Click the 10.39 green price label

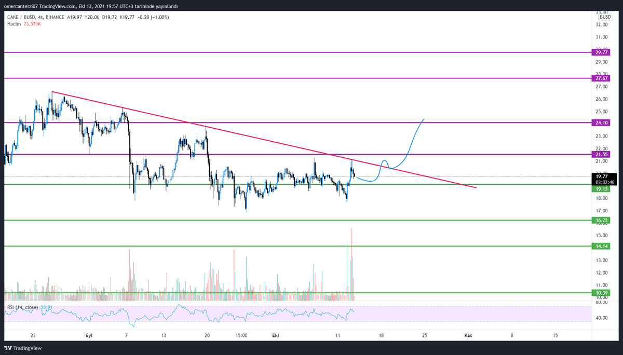click(x=602, y=293)
